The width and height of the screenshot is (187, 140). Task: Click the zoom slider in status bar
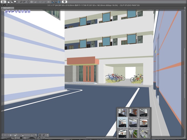click(6, 138)
